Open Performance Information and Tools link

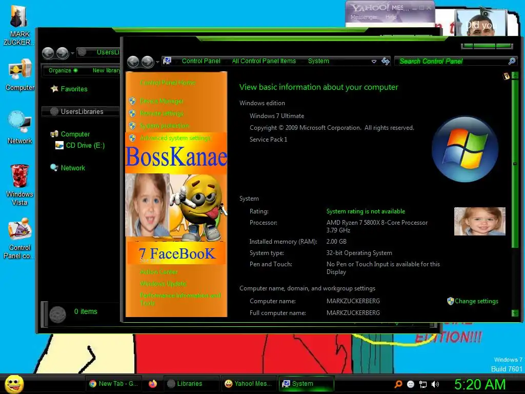pyautogui.click(x=180, y=299)
